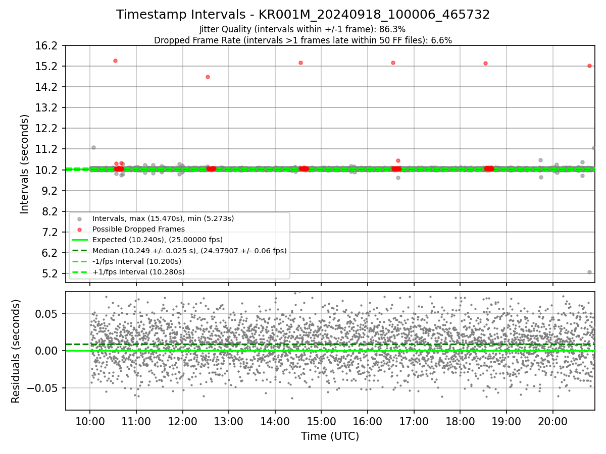The width and height of the screenshot is (606, 454).
Task: Select legend entry starting 'Median (10.249 +/- 0.025 s)'
Action: [189, 250]
